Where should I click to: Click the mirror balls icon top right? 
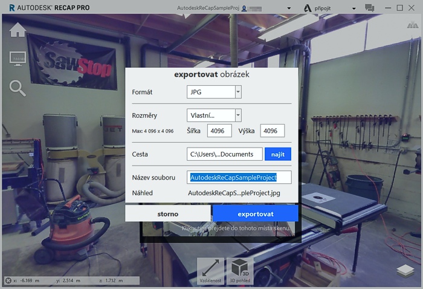(413, 25)
